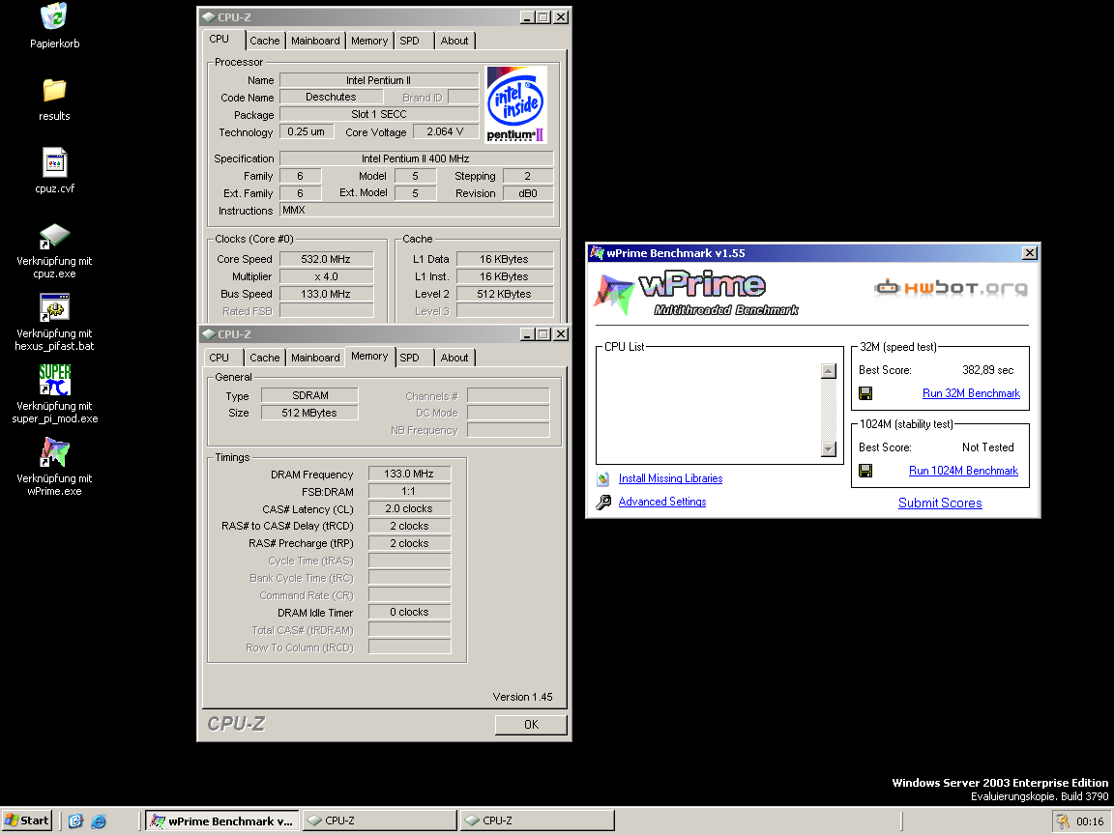Click the Show Desktop quick launch icon

(75, 821)
